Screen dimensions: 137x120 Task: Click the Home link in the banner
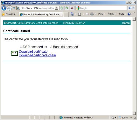pos(126,23)
